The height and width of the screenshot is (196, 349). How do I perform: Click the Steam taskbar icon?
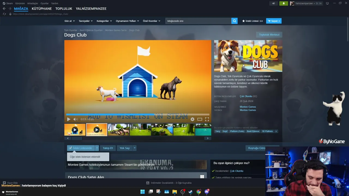(191, 192)
